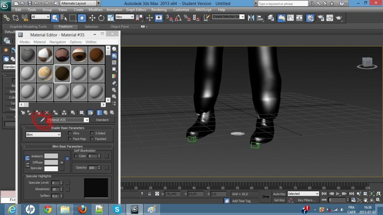Enable the Wire checkbox

70,134
